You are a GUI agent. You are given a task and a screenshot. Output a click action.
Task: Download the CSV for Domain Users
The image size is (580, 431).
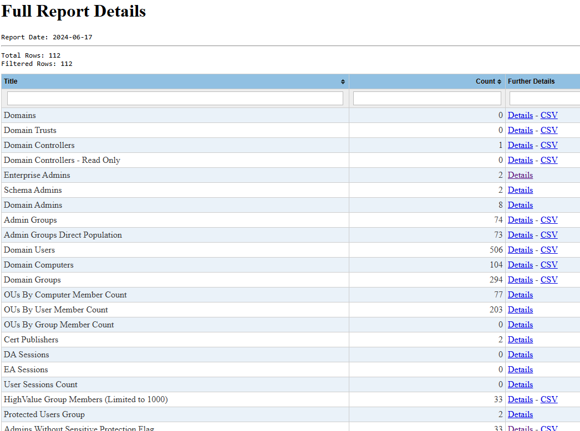pyautogui.click(x=549, y=250)
